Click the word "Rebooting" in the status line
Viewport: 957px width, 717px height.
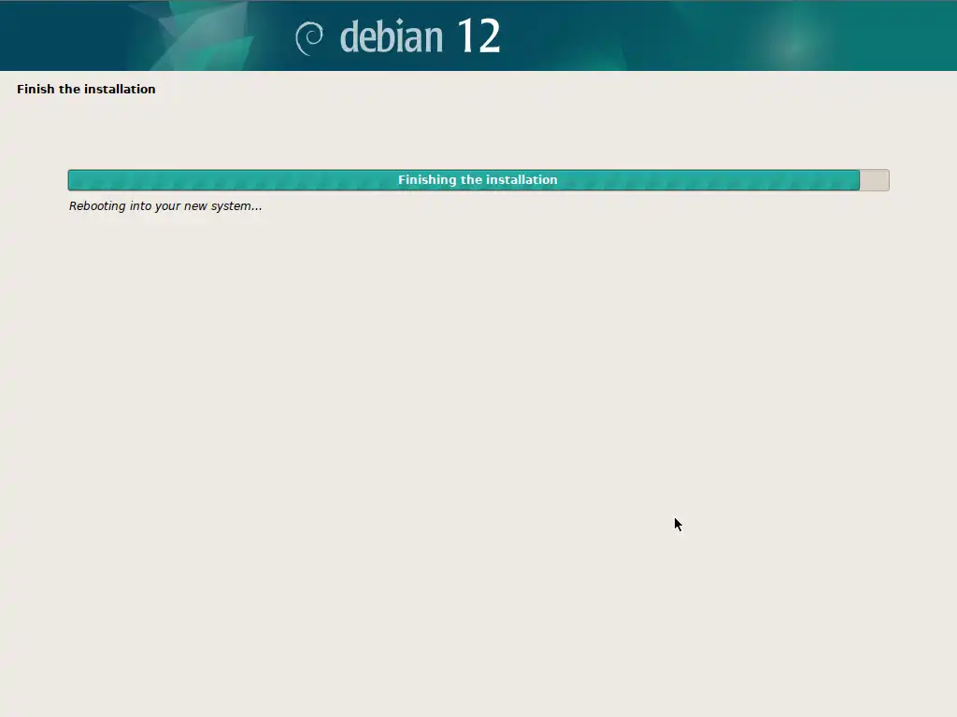tap(97, 206)
